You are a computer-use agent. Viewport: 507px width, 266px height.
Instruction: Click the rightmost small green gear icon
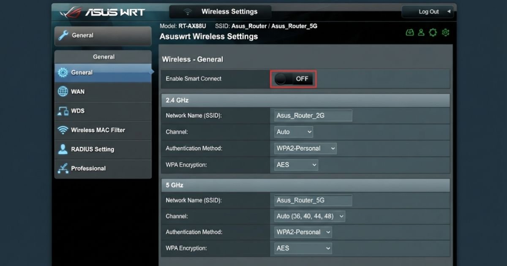coord(445,33)
